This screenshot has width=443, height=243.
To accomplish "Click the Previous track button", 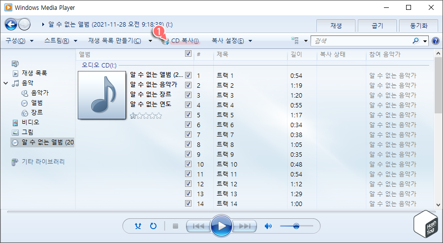I will point(198,226).
